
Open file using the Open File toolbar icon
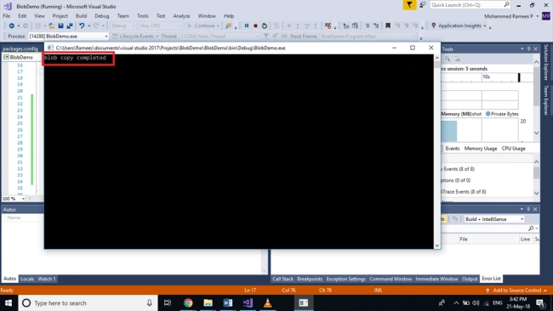coord(52,25)
